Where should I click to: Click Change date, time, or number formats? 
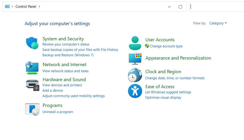click(175, 78)
